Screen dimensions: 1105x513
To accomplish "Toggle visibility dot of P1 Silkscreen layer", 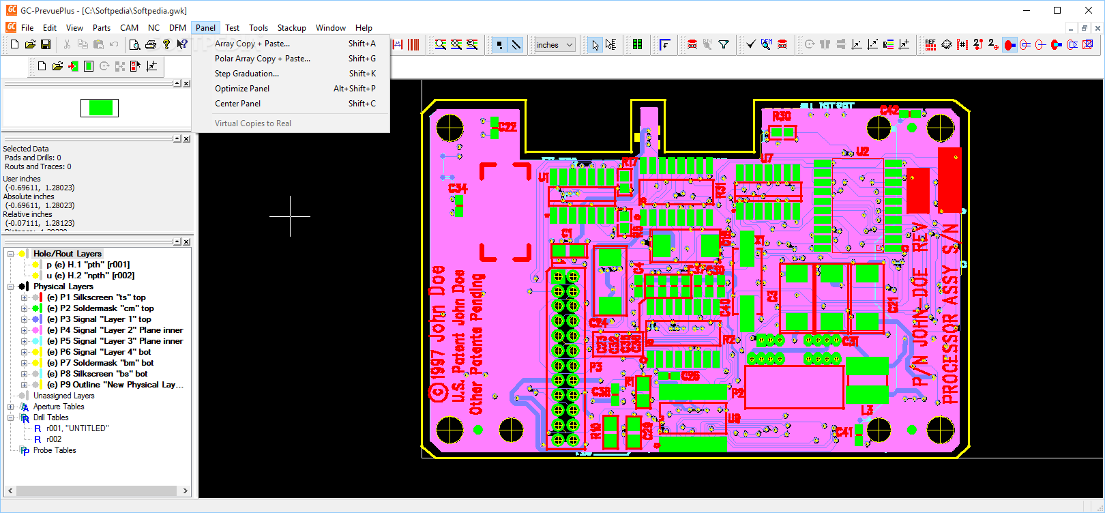I will tap(35, 297).
